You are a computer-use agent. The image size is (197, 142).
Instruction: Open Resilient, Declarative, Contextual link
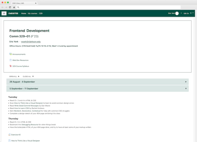point(27,111)
